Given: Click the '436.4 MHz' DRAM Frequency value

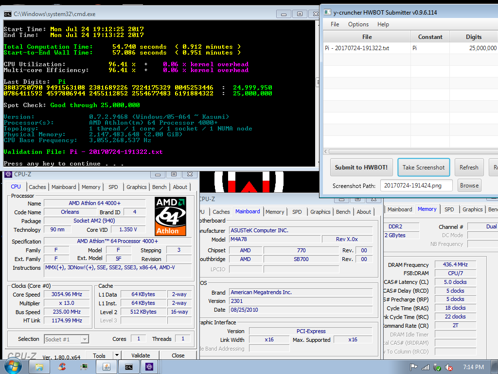Looking at the screenshot, I should (455, 264).
